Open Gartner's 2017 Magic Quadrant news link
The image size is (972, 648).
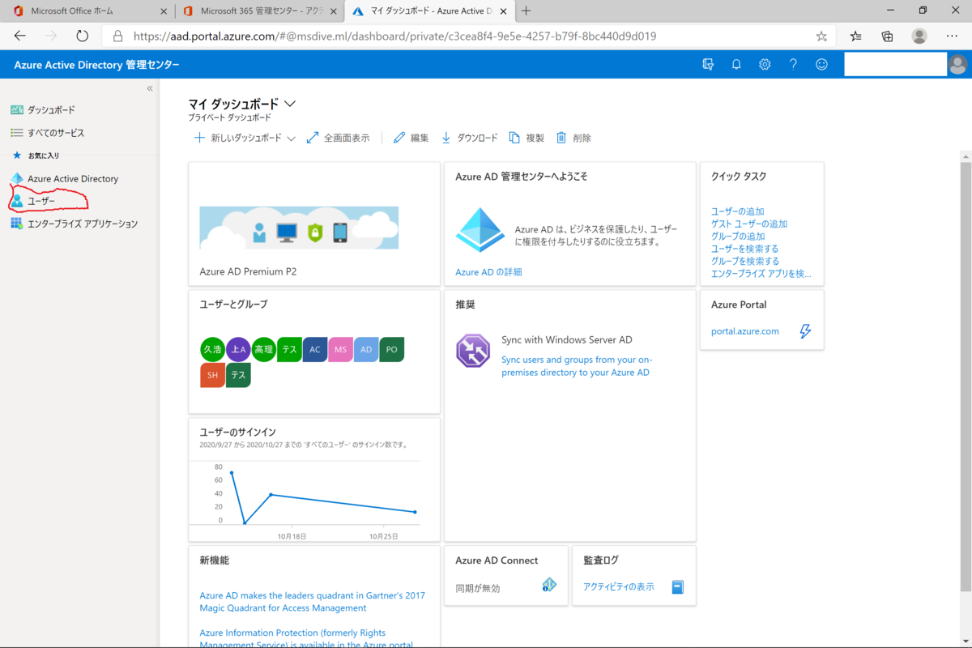(x=312, y=602)
